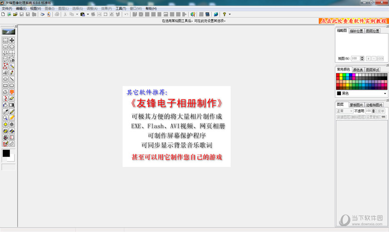Click the minus zoom-out button in thumbnail panel

click(x=374, y=58)
